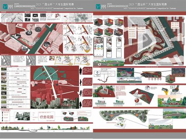Open the park rendering with red curved wall
The image size is (186, 139).
(172, 101)
